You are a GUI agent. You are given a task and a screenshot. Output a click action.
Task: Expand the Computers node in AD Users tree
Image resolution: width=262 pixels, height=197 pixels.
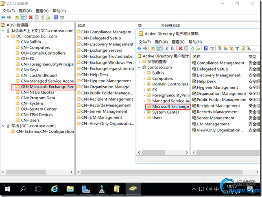[144, 79]
